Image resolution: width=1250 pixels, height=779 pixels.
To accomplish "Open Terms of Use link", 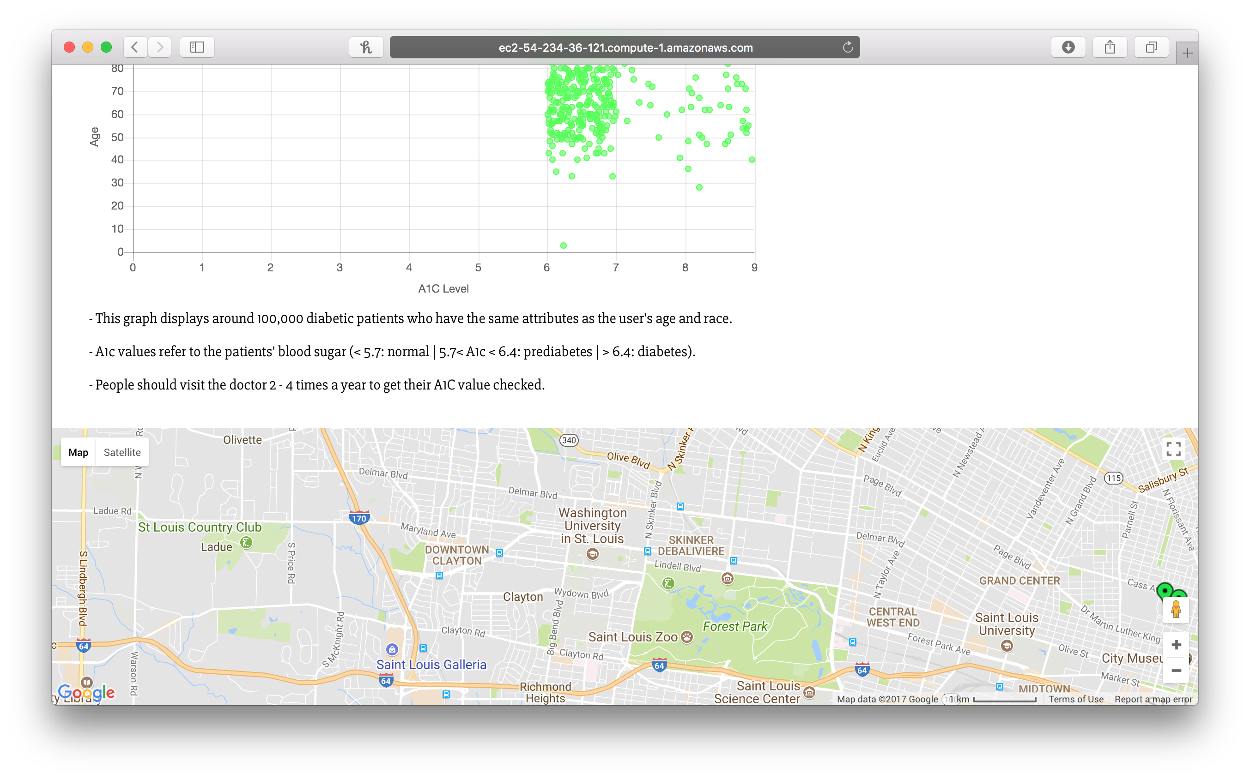I will tap(1076, 699).
